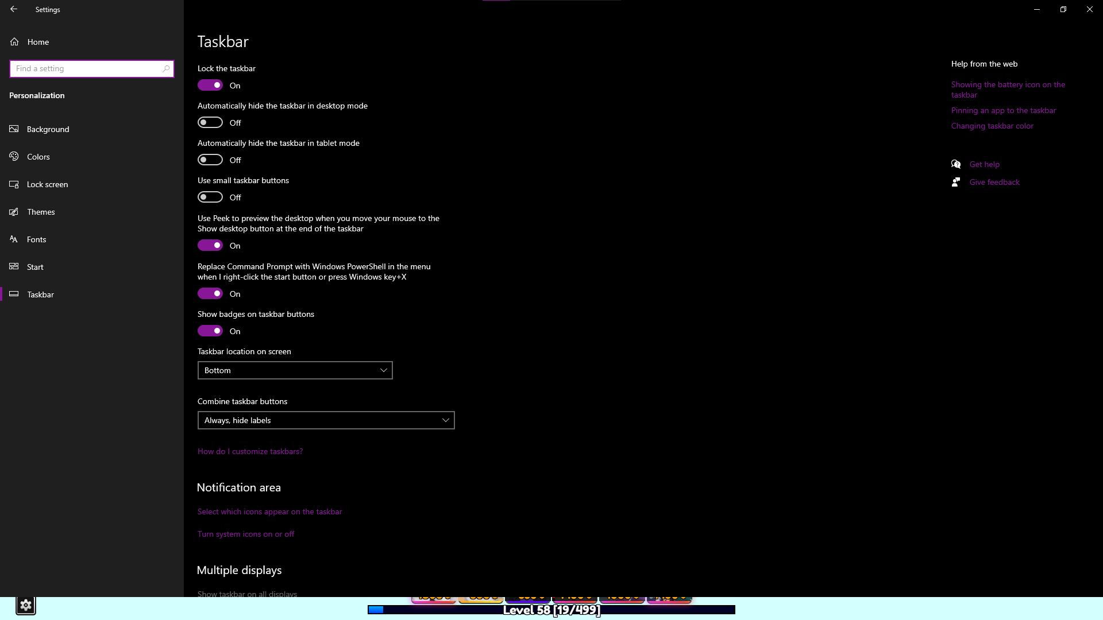Click the back arrow icon
Image resolution: width=1103 pixels, height=620 pixels.
coord(14,9)
